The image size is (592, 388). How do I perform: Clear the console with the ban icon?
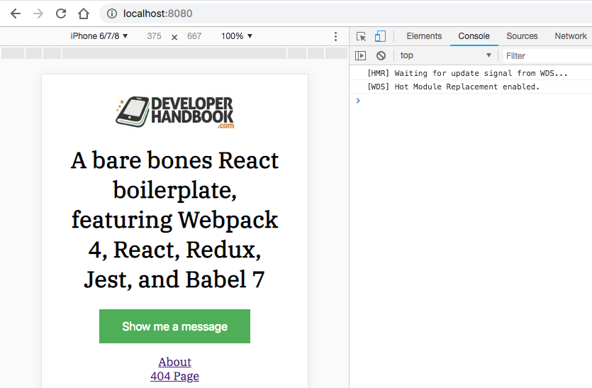(381, 55)
